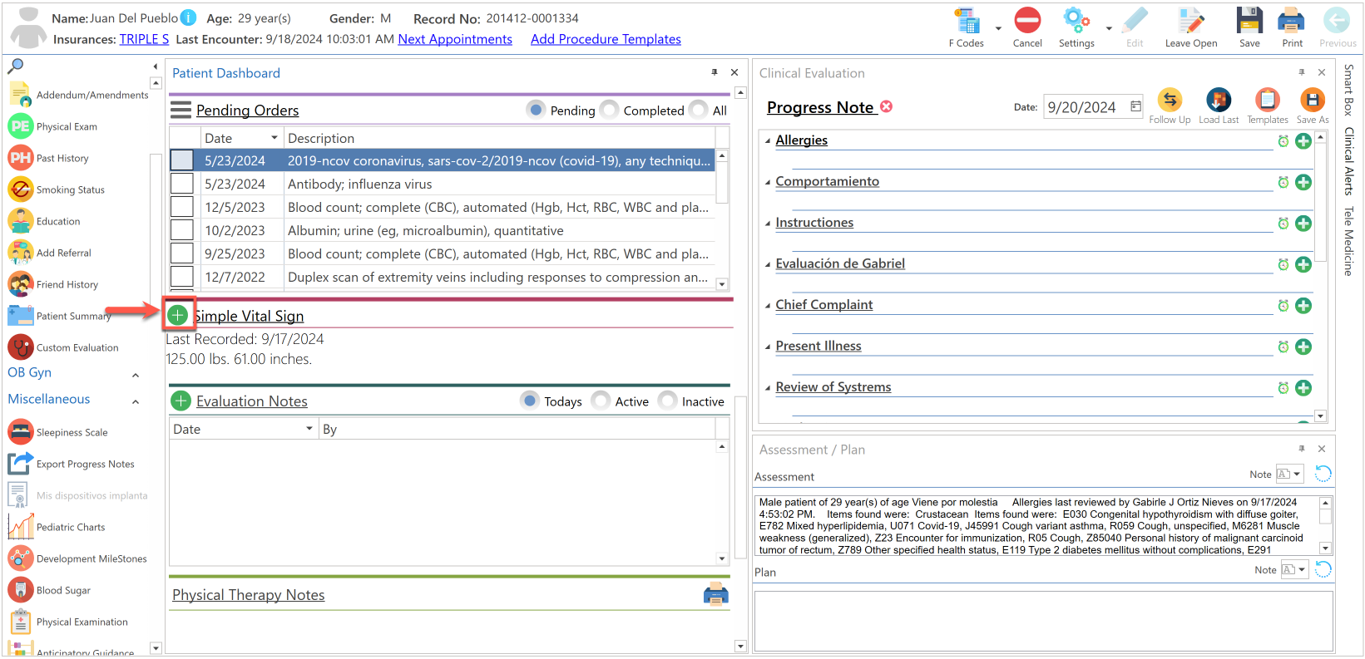The image size is (1365, 659).
Task: Select the Completed orders radio button
Action: coord(610,110)
